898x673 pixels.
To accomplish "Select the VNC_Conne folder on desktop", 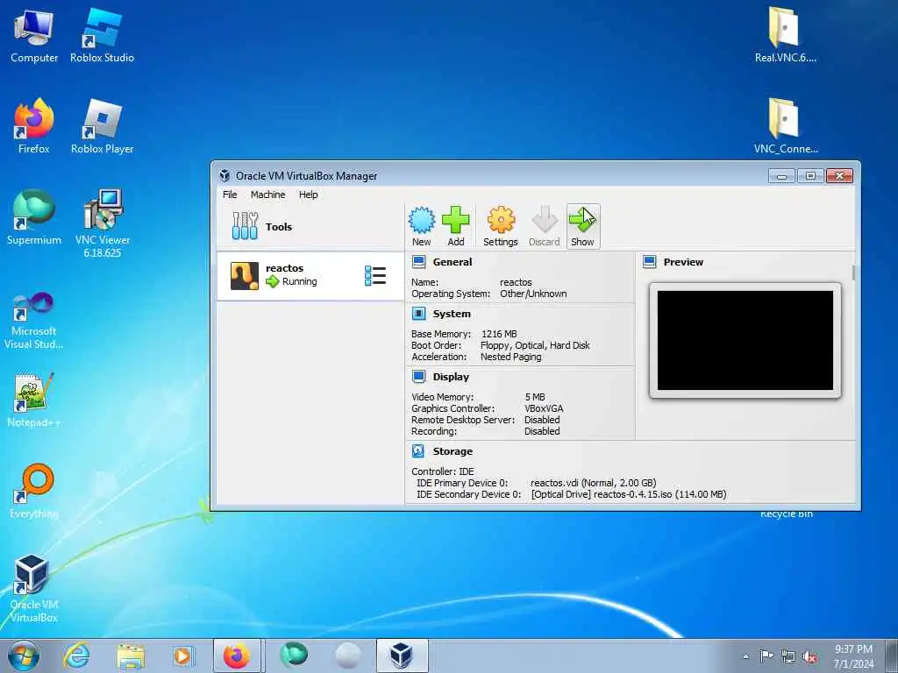I will coord(785,126).
